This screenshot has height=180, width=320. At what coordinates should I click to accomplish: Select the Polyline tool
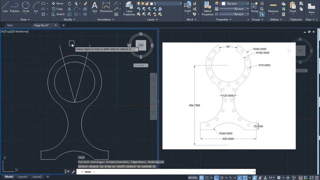14,7
